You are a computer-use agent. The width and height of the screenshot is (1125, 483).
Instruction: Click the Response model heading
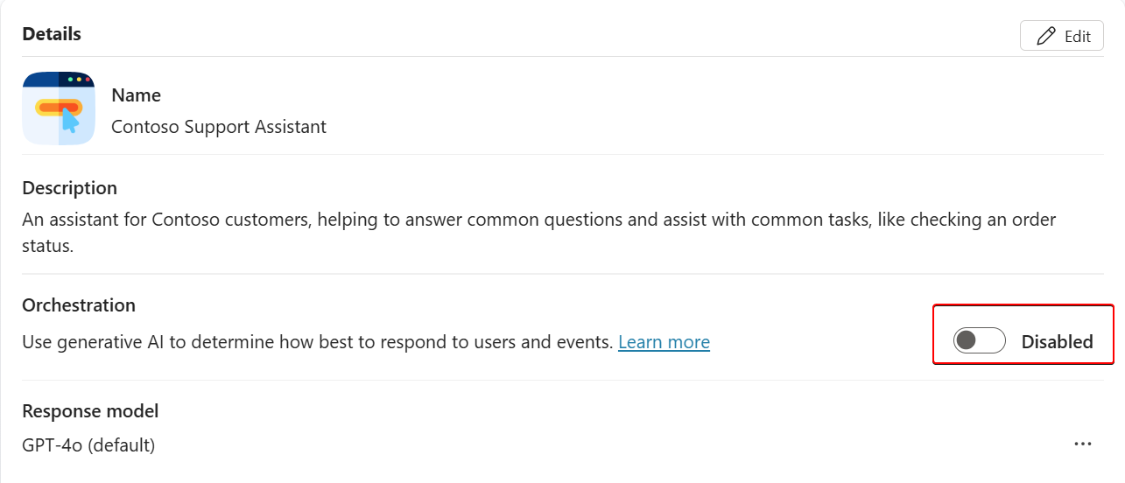[90, 411]
